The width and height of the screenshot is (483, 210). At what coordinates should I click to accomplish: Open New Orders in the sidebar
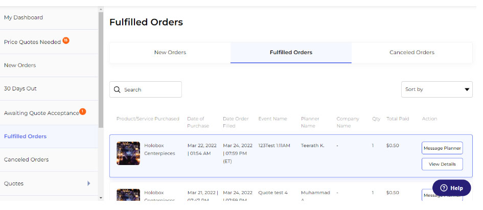(20, 65)
